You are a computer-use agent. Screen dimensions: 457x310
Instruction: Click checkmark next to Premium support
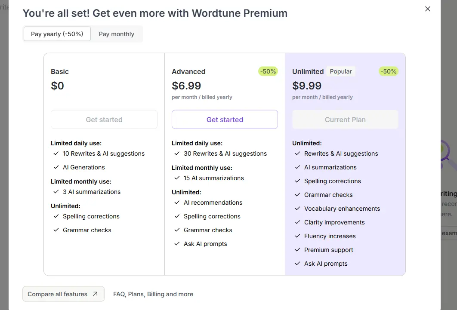tap(297, 250)
